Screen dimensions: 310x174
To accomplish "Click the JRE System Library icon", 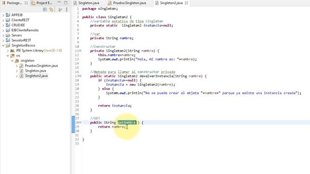I will 13,50.
